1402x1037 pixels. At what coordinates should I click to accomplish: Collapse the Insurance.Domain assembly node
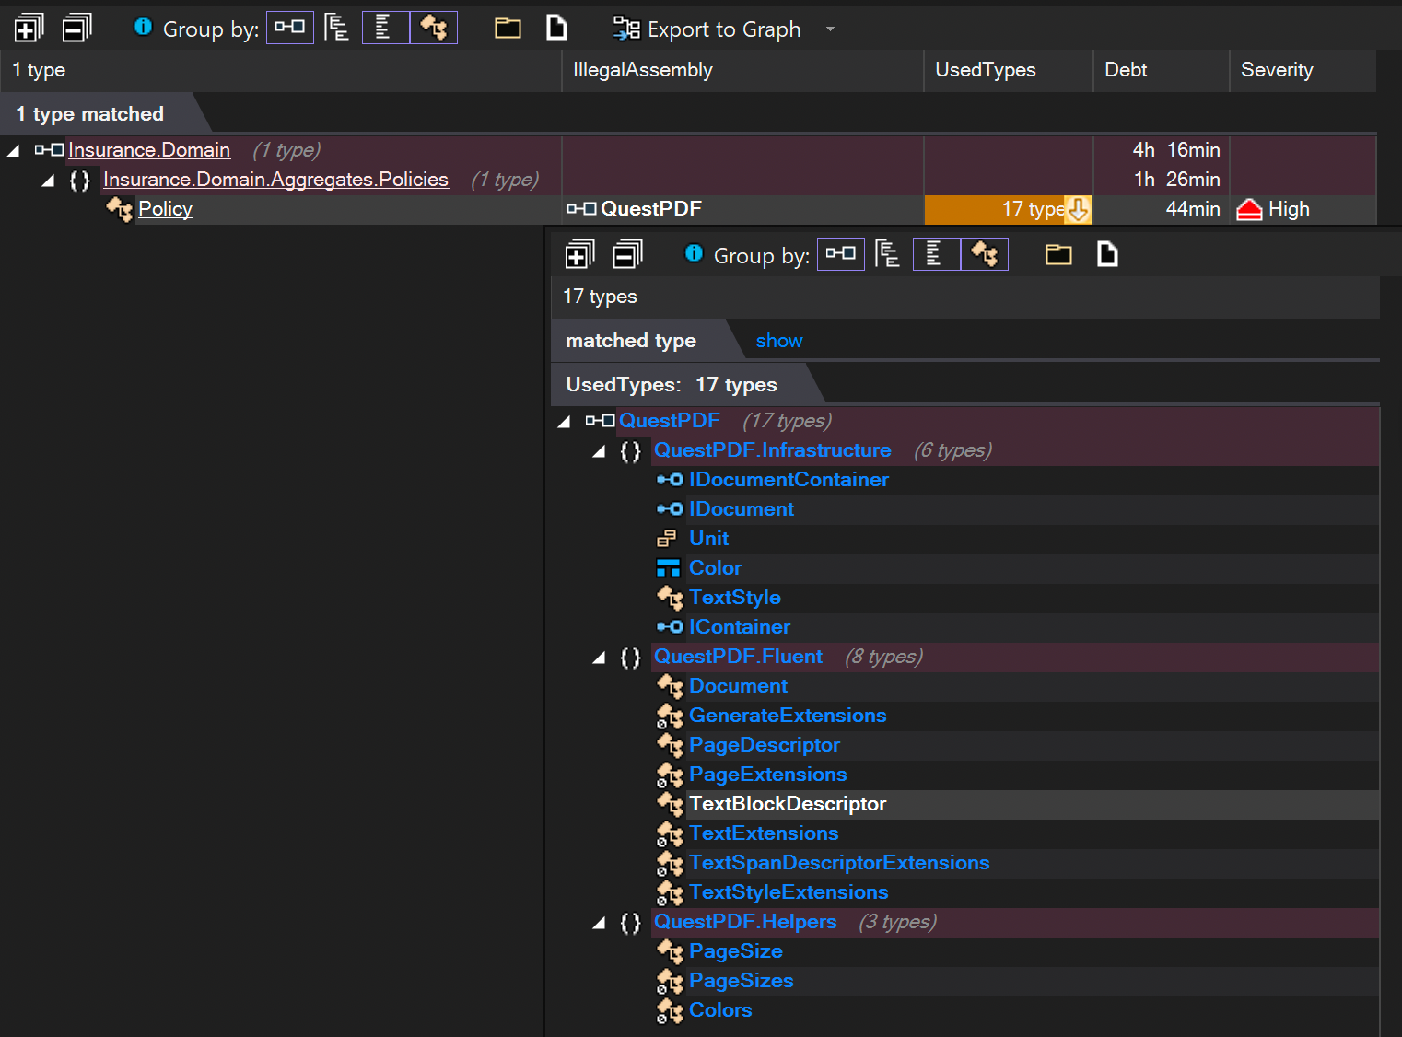click(13, 150)
